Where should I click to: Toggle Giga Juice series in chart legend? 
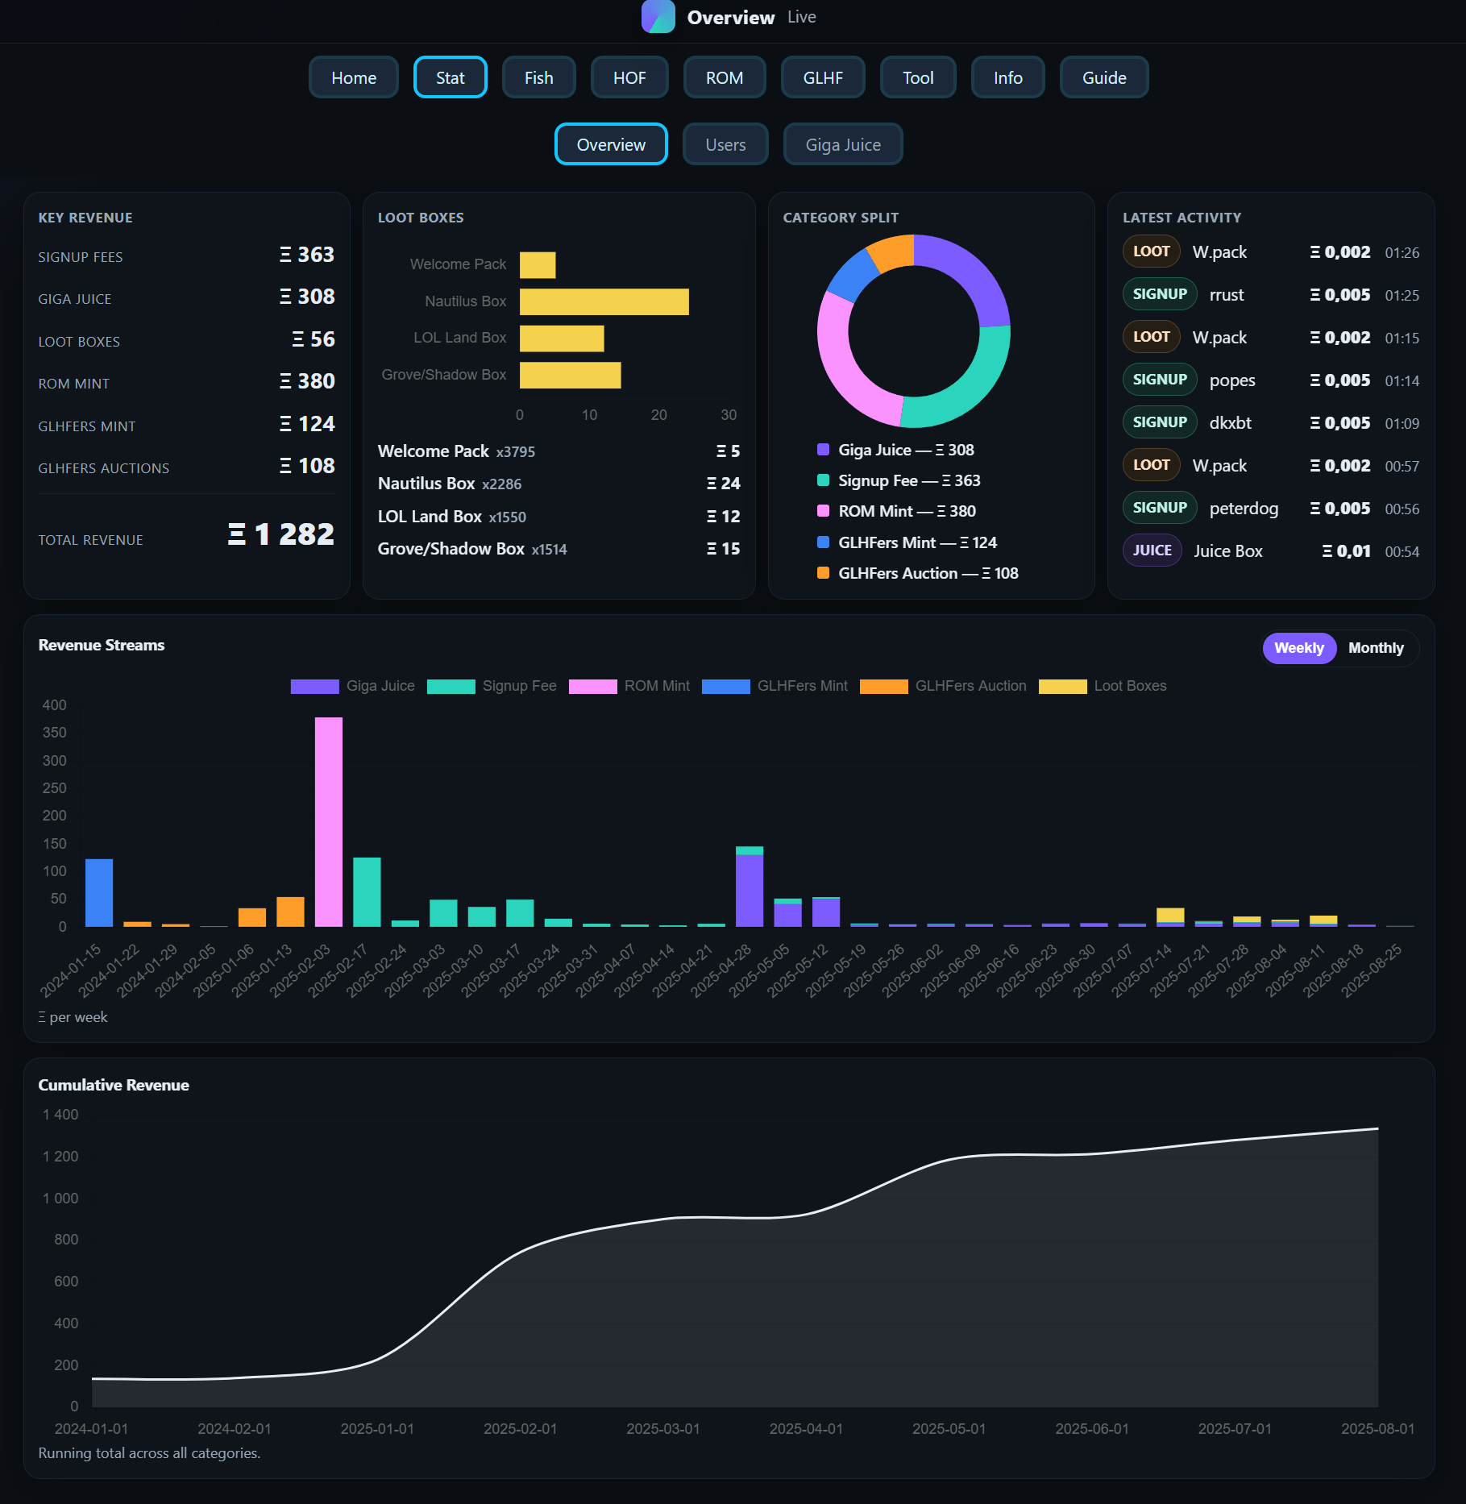353,686
